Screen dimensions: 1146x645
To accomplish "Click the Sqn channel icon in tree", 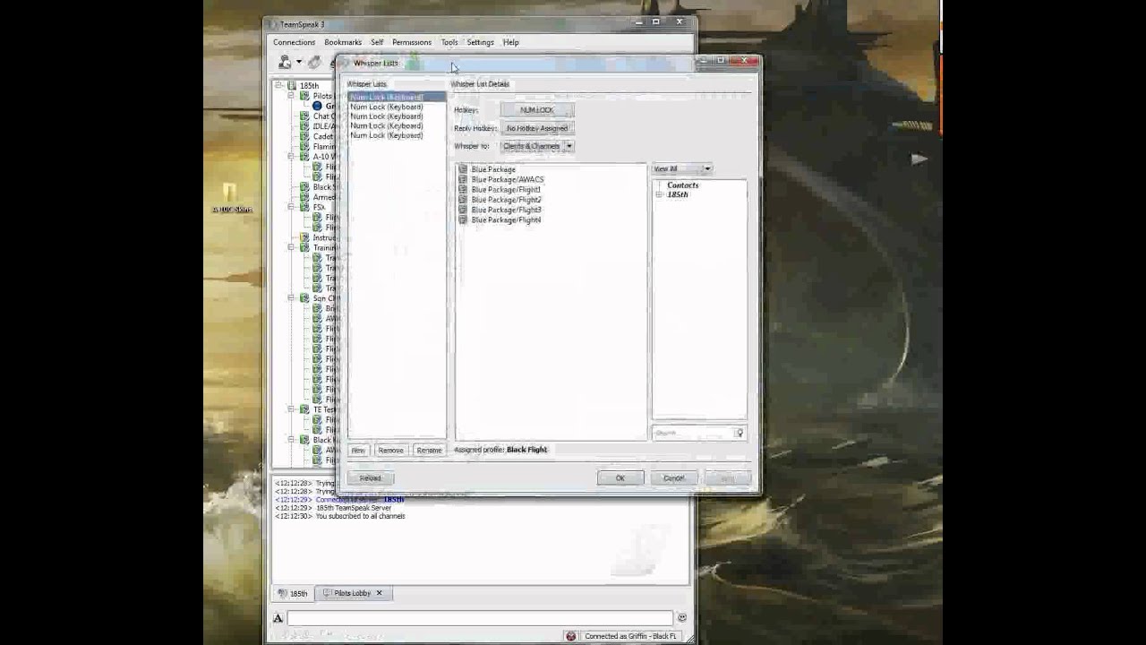I will pos(304,298).
